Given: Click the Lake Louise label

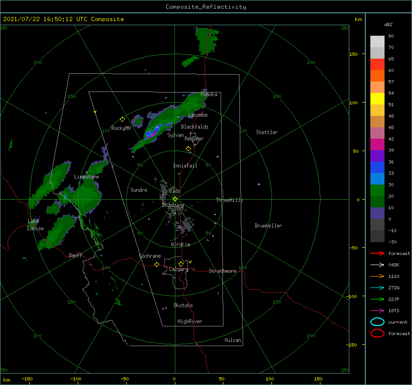Looking at the screenshot, I should 36,225.
